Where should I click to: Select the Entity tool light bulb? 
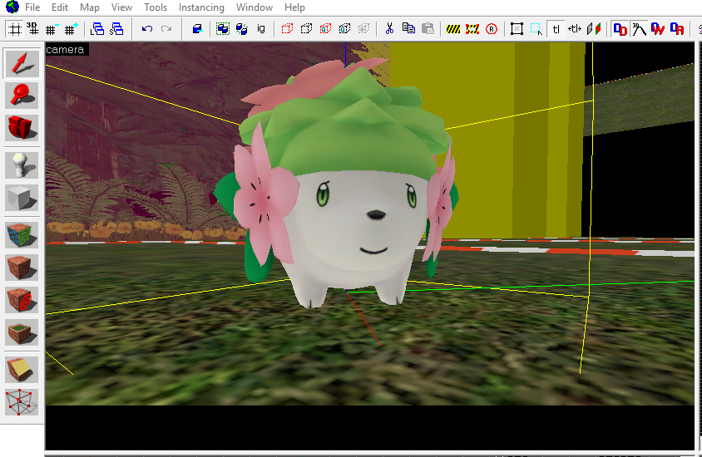point(22,165)
